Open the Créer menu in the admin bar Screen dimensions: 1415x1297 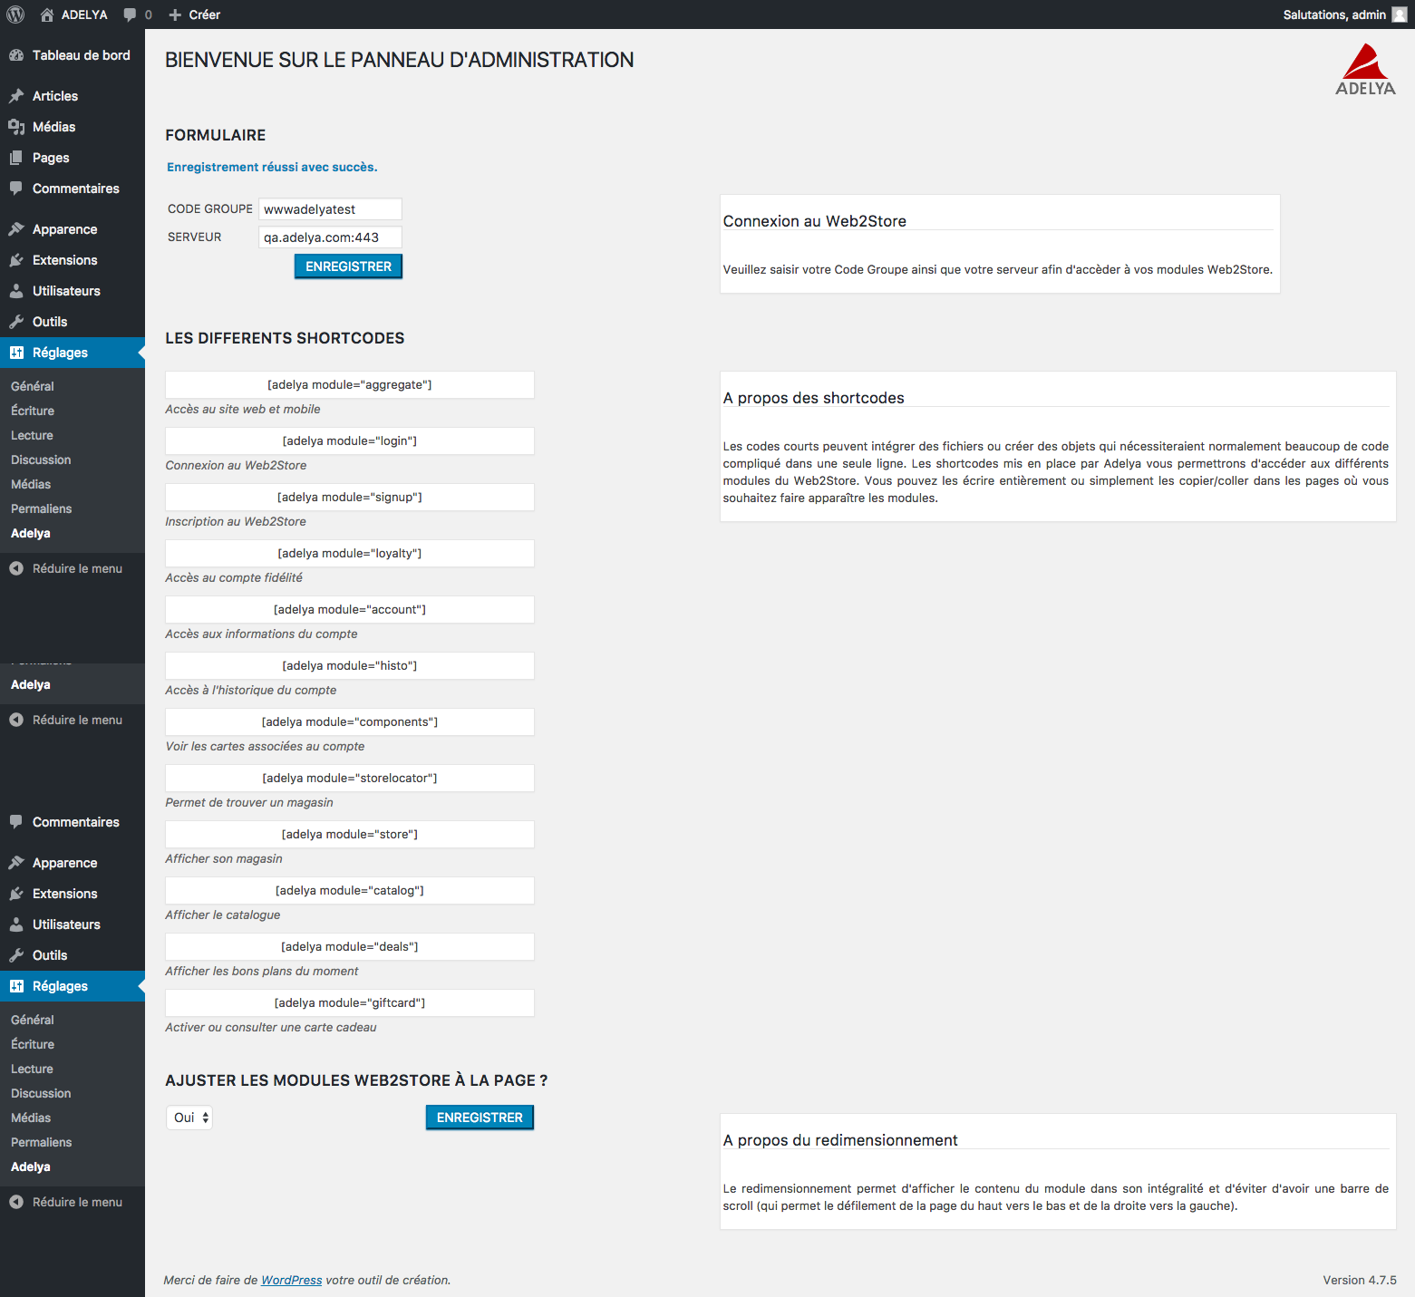194,15
